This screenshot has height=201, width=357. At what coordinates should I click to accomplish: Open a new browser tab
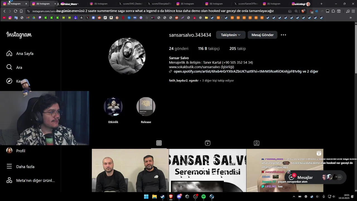pyautogui.click(x=321, y=4)
